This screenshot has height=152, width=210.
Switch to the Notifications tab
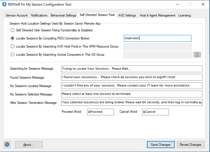pos(39,15)
